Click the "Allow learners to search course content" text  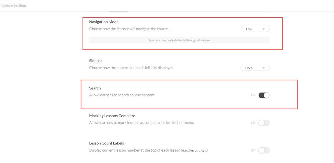click(122, 95)
